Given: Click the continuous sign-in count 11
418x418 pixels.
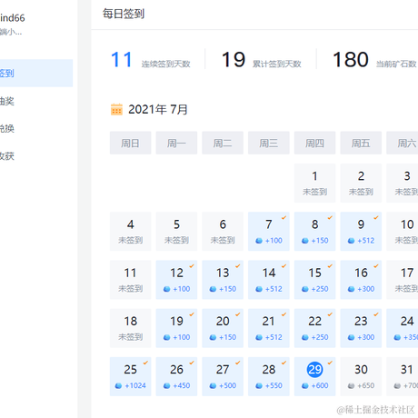Looking at the screenshot, I should point(122,59).
